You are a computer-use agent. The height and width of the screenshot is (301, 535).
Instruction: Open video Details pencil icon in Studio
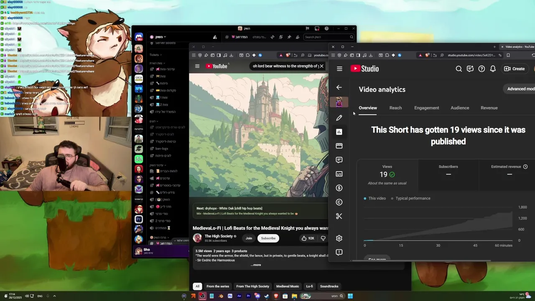point(339,118)
